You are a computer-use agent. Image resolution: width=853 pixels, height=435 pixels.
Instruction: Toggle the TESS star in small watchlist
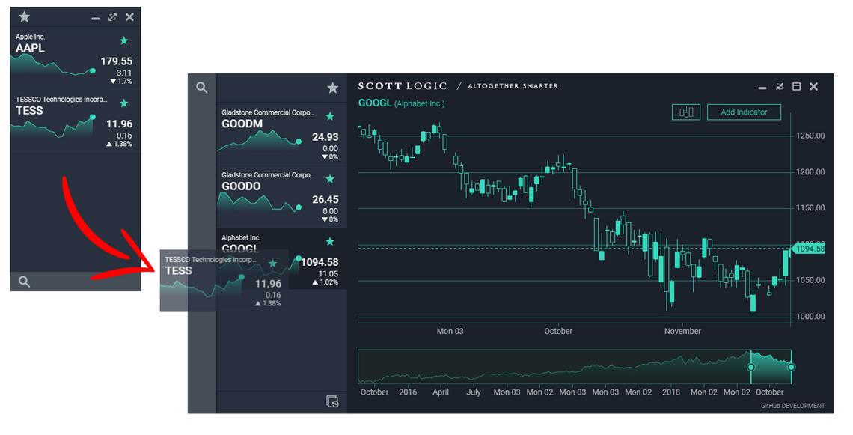pyautogui.click(x=124, y=103)
